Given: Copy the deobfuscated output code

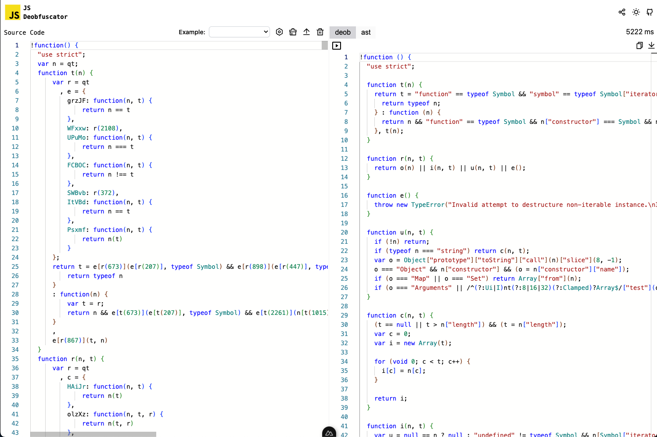Looking at the screenshot, I should pyautogui.click(x=639, y=45).
